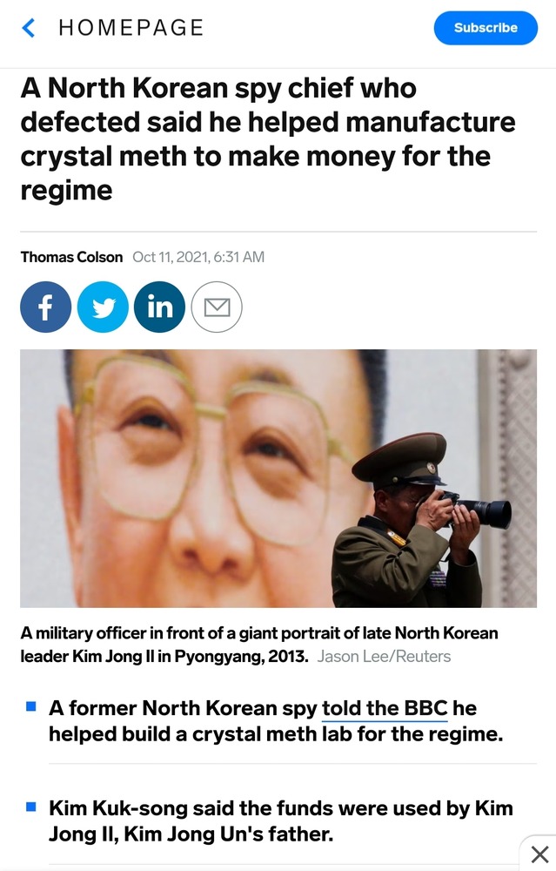Open the HOMEPAGE navigation label
Viewport: 556px width, 871px height.
click(131, 28)
